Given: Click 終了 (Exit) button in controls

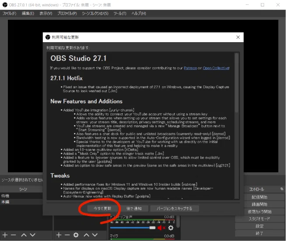Looking at the screenshot, I should click(x=259, y=233).
